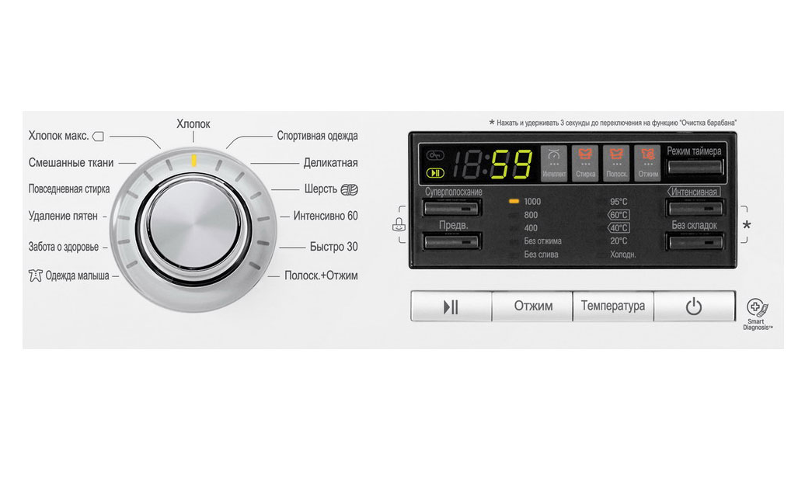Choose the Повседневная стирка program

point(69,189)
